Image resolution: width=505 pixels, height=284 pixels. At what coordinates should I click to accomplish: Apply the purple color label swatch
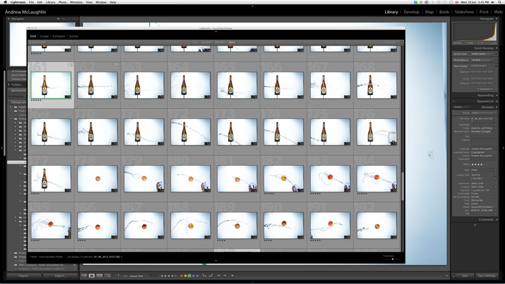[x=197, y=276]
